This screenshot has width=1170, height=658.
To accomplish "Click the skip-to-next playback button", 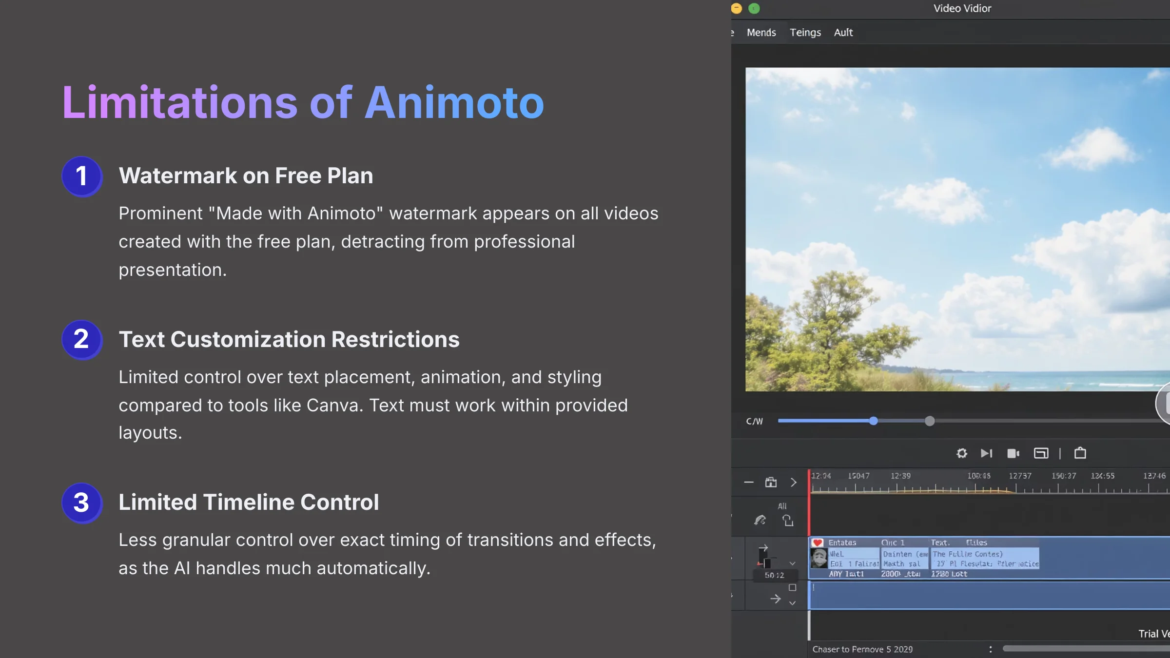I will click(986, 453).
